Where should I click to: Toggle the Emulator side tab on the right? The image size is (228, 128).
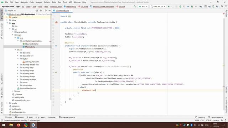(x=227, y=89)
